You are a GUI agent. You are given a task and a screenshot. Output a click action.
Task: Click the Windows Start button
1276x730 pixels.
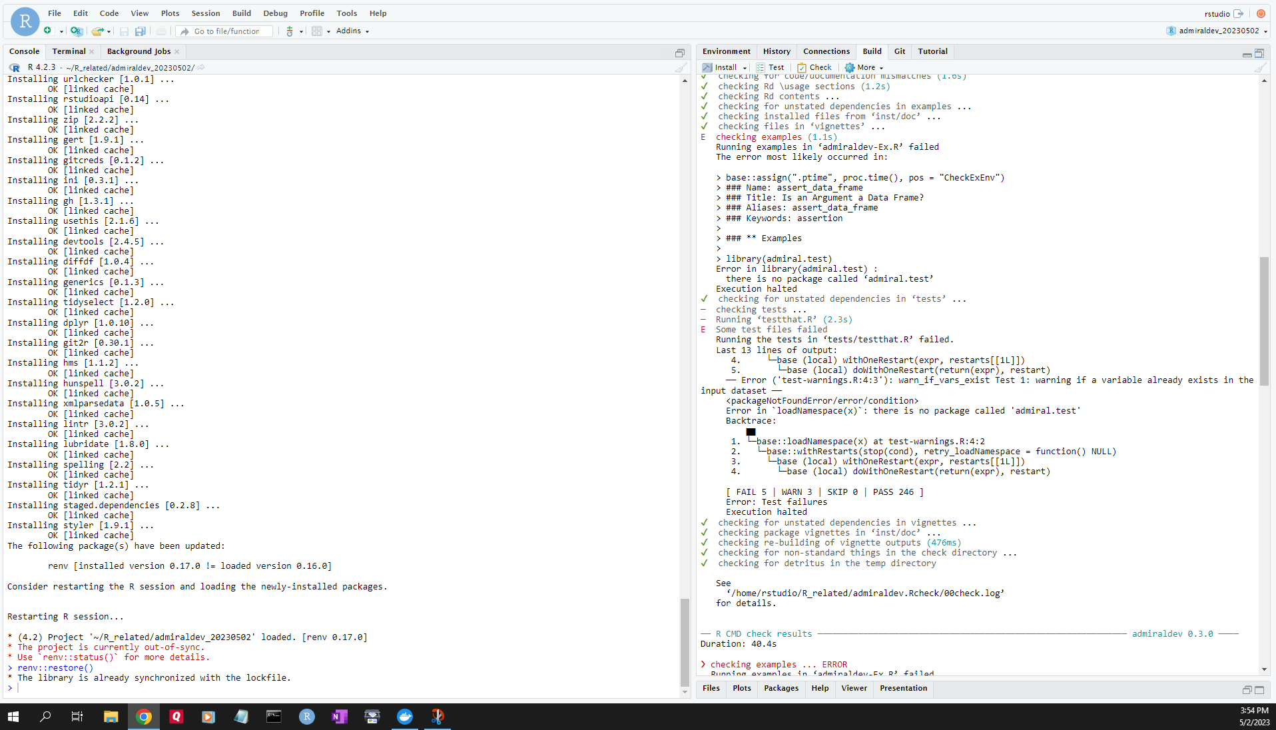(13, 717)
